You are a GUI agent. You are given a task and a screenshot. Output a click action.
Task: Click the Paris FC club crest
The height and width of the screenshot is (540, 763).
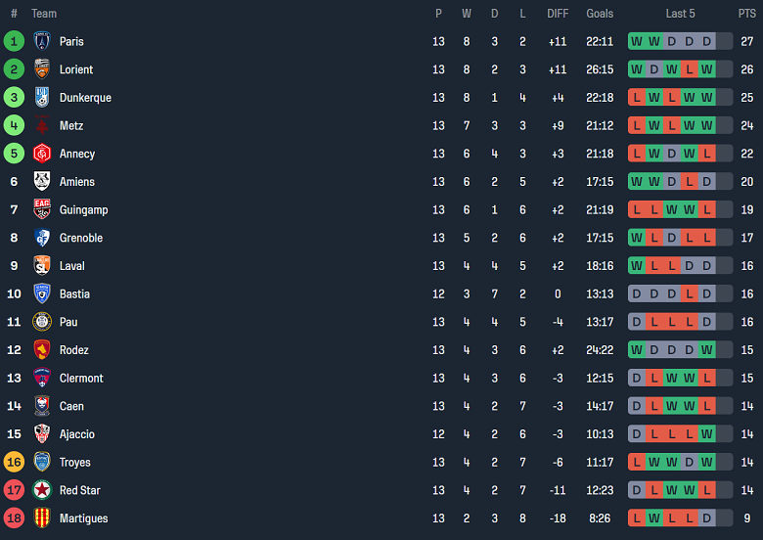click(42, 41)
